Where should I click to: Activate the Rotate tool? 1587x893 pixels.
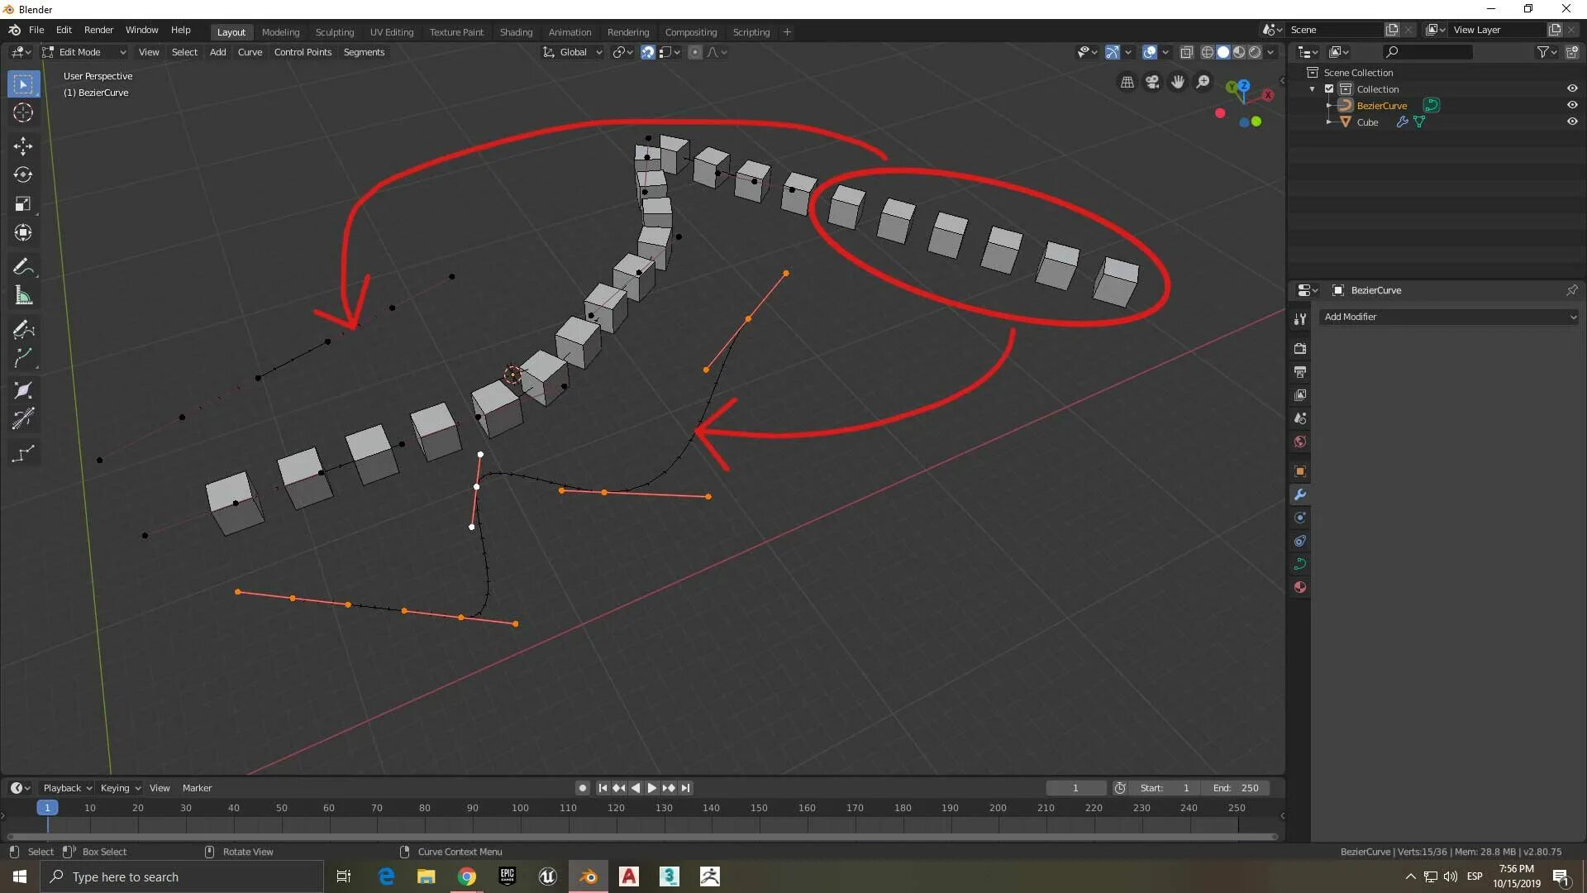[23, 175]
